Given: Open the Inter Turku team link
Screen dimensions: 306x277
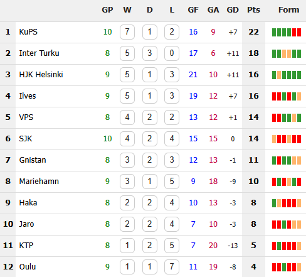Looking at the screenshot, I should [x=39, y=53].
